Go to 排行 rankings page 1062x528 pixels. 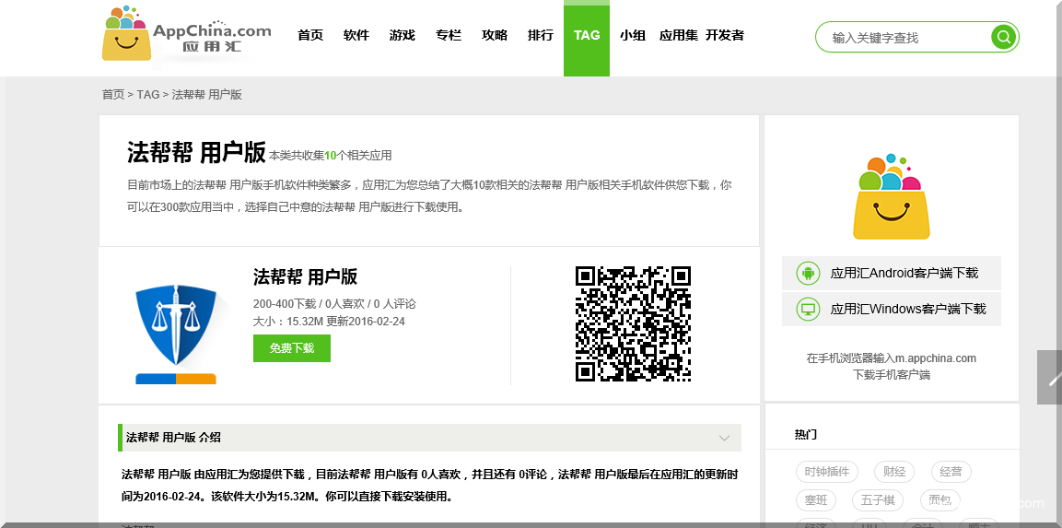point(541,35)
